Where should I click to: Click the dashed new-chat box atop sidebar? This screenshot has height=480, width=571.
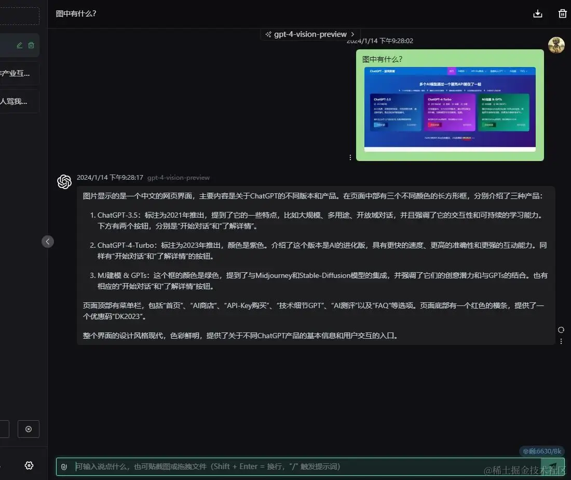pyautogui.click(x=19, y=16)
